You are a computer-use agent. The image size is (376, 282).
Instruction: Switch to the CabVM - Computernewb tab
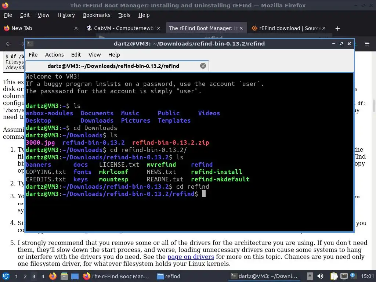tap(123, 28)
